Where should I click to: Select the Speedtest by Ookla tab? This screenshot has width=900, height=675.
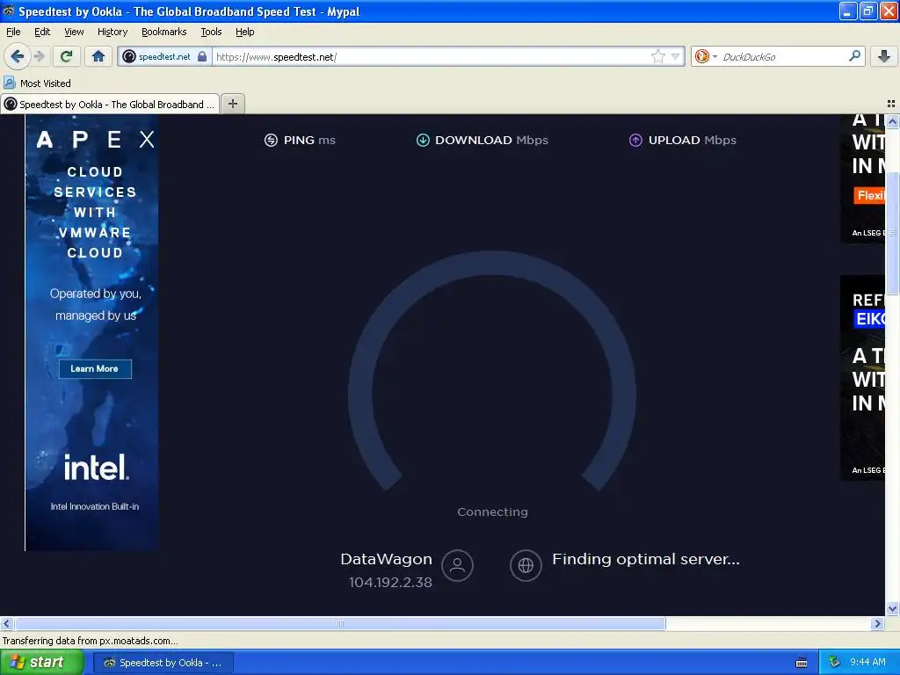click(x=110, y=104)
